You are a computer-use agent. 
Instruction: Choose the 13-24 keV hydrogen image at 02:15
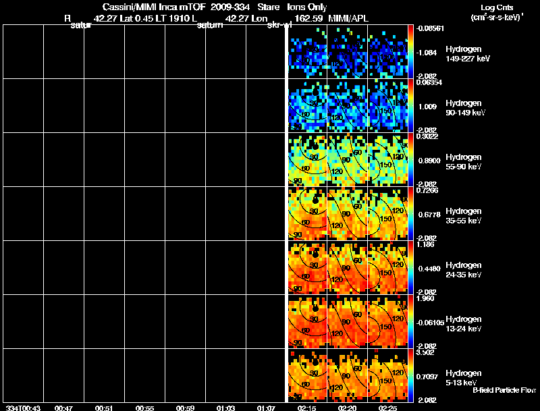tap(307, 321)
